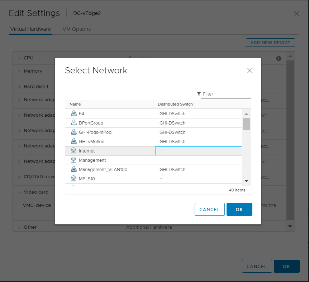The height and width of the screenshot is (282, 309).
Task: Click the CPU info icon
Action: 279,58
